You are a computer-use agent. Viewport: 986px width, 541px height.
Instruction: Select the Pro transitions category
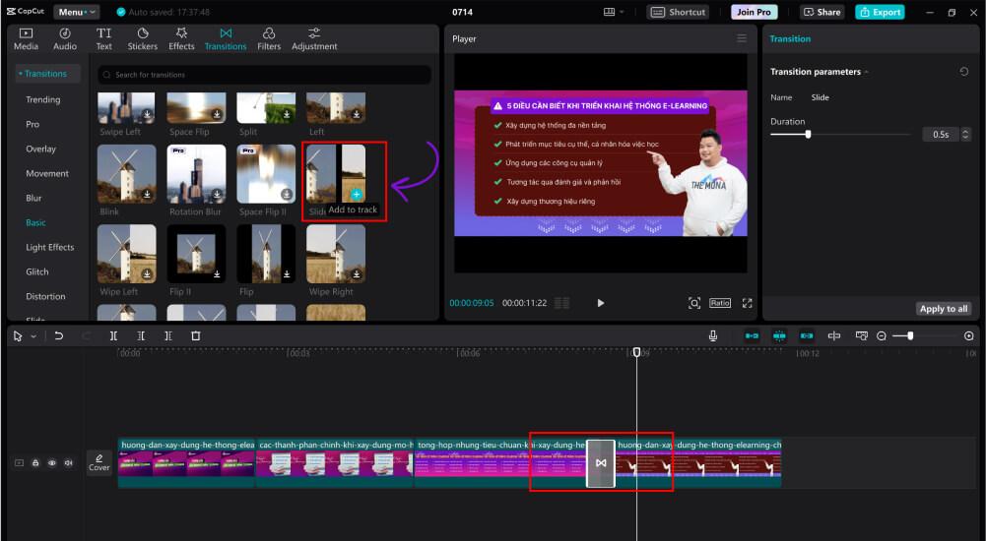click(33, 124)
